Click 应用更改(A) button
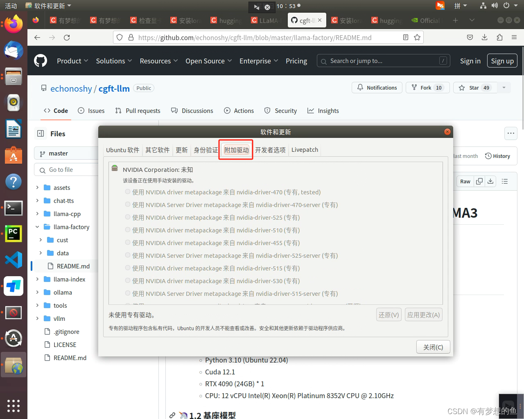 pyautogui.click(x=423, y=315)
